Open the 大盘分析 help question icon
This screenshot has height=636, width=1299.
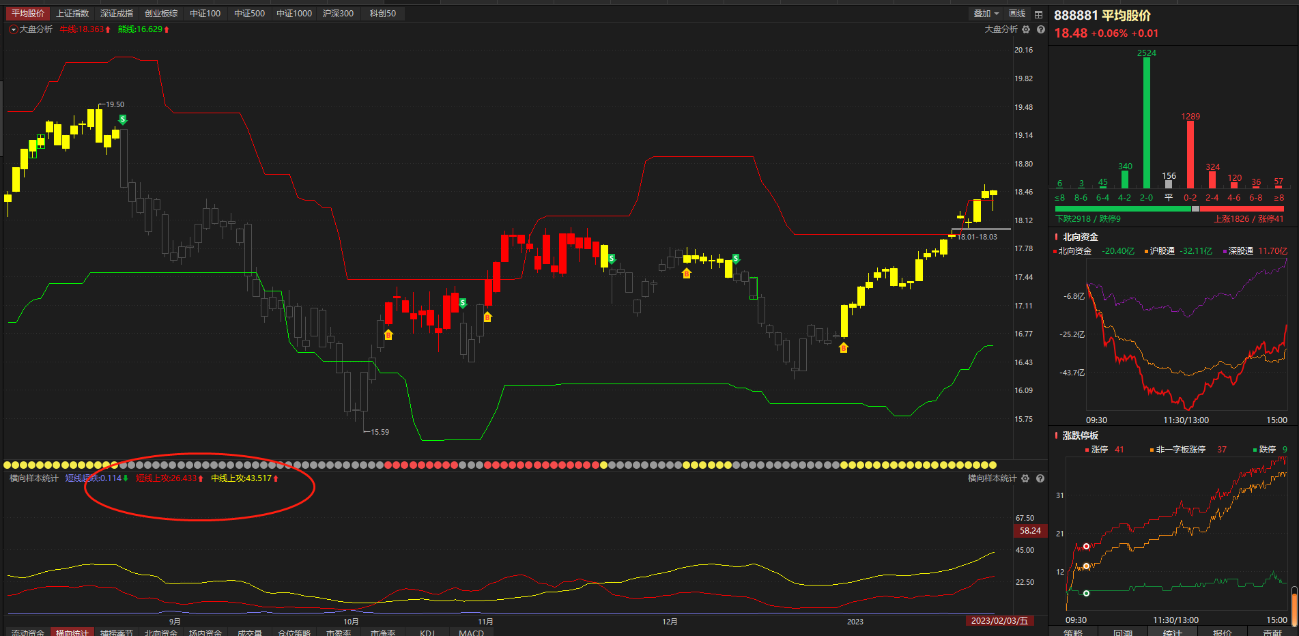(x=1040, y=29)
